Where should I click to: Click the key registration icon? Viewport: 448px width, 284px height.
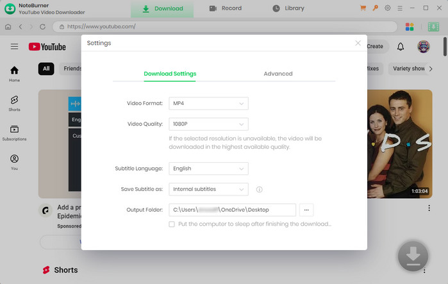375,8
